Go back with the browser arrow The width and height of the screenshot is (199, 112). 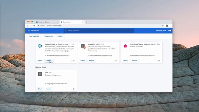28,26
